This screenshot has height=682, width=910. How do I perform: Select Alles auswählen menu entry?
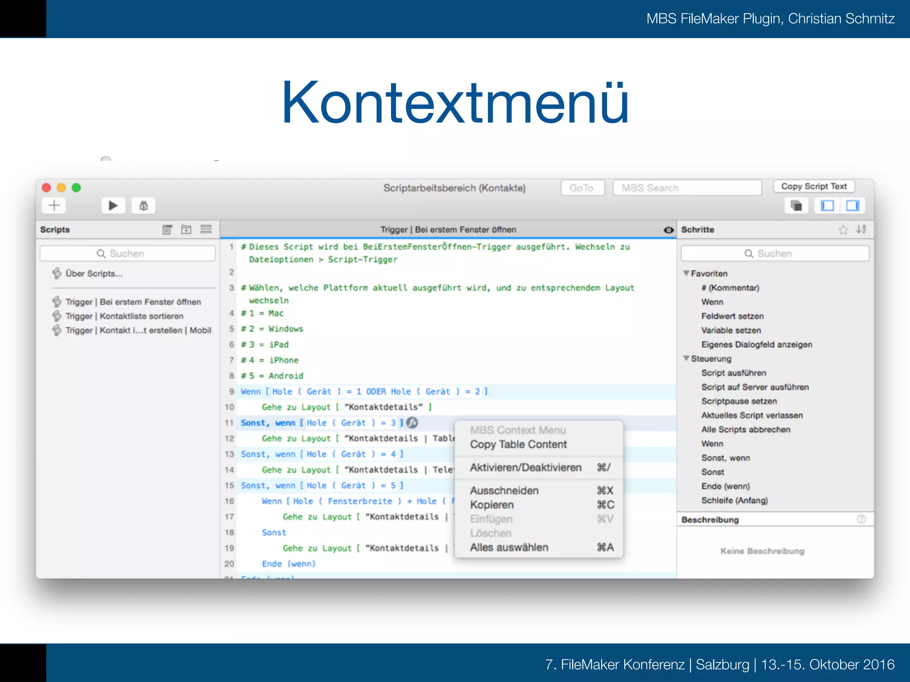tap(539, 547)
